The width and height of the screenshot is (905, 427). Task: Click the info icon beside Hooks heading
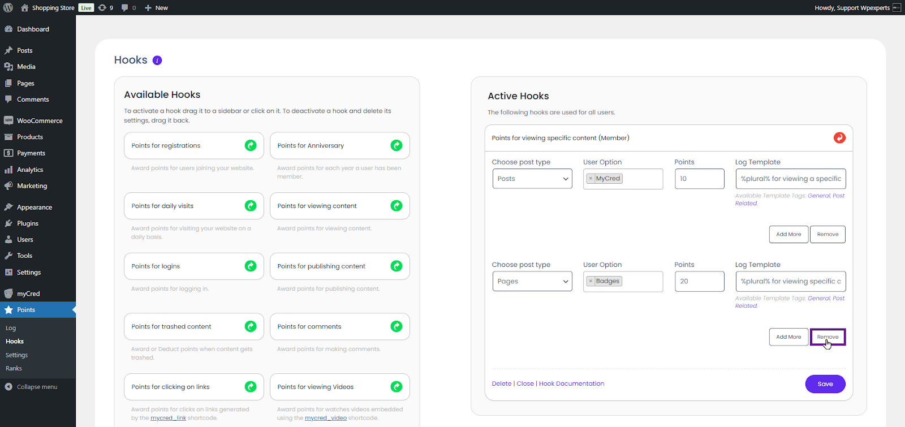[x=157, y=61]
